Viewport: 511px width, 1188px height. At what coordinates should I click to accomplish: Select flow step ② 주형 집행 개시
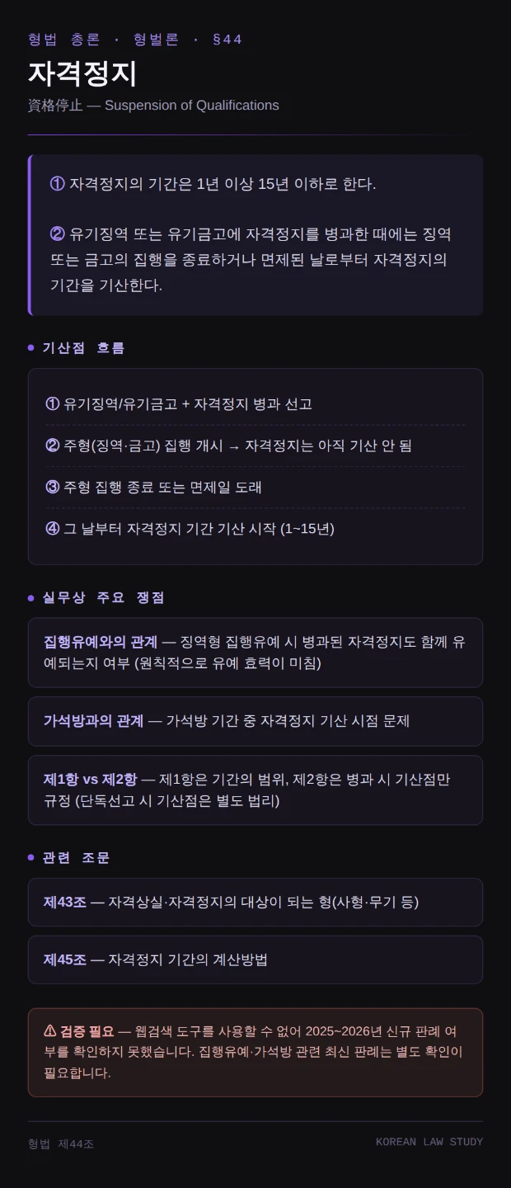[255, 445]
